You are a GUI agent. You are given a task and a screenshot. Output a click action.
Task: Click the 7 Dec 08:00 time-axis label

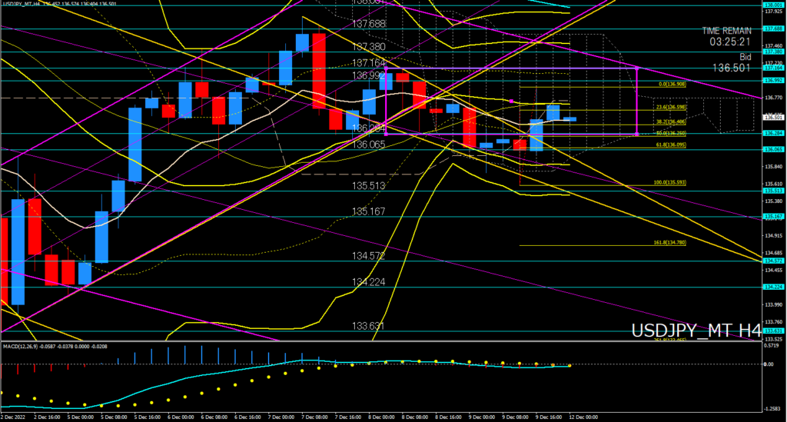click(314, 417)
